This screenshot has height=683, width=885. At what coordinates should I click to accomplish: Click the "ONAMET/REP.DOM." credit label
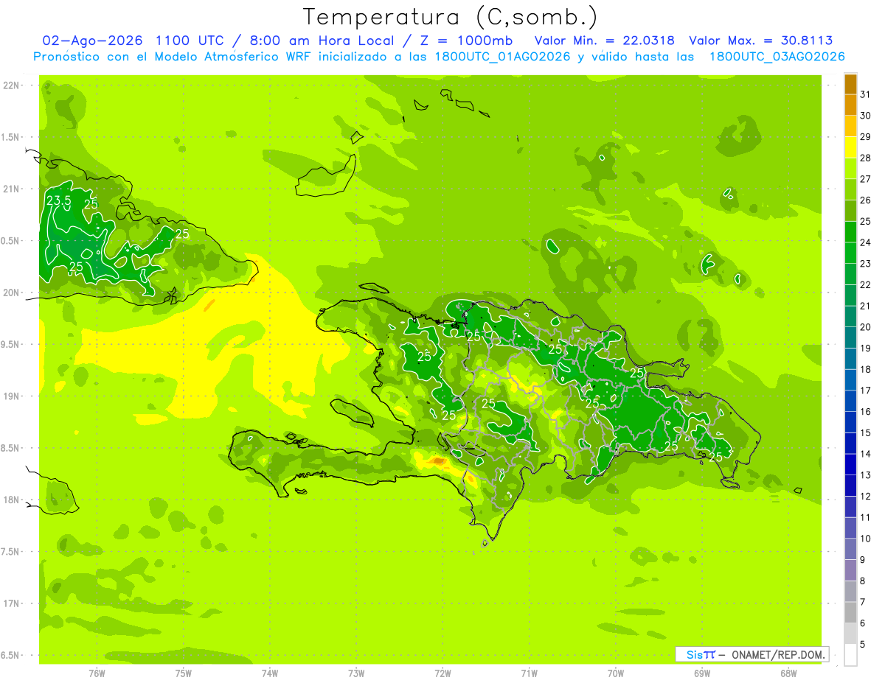tap(778, 654)
